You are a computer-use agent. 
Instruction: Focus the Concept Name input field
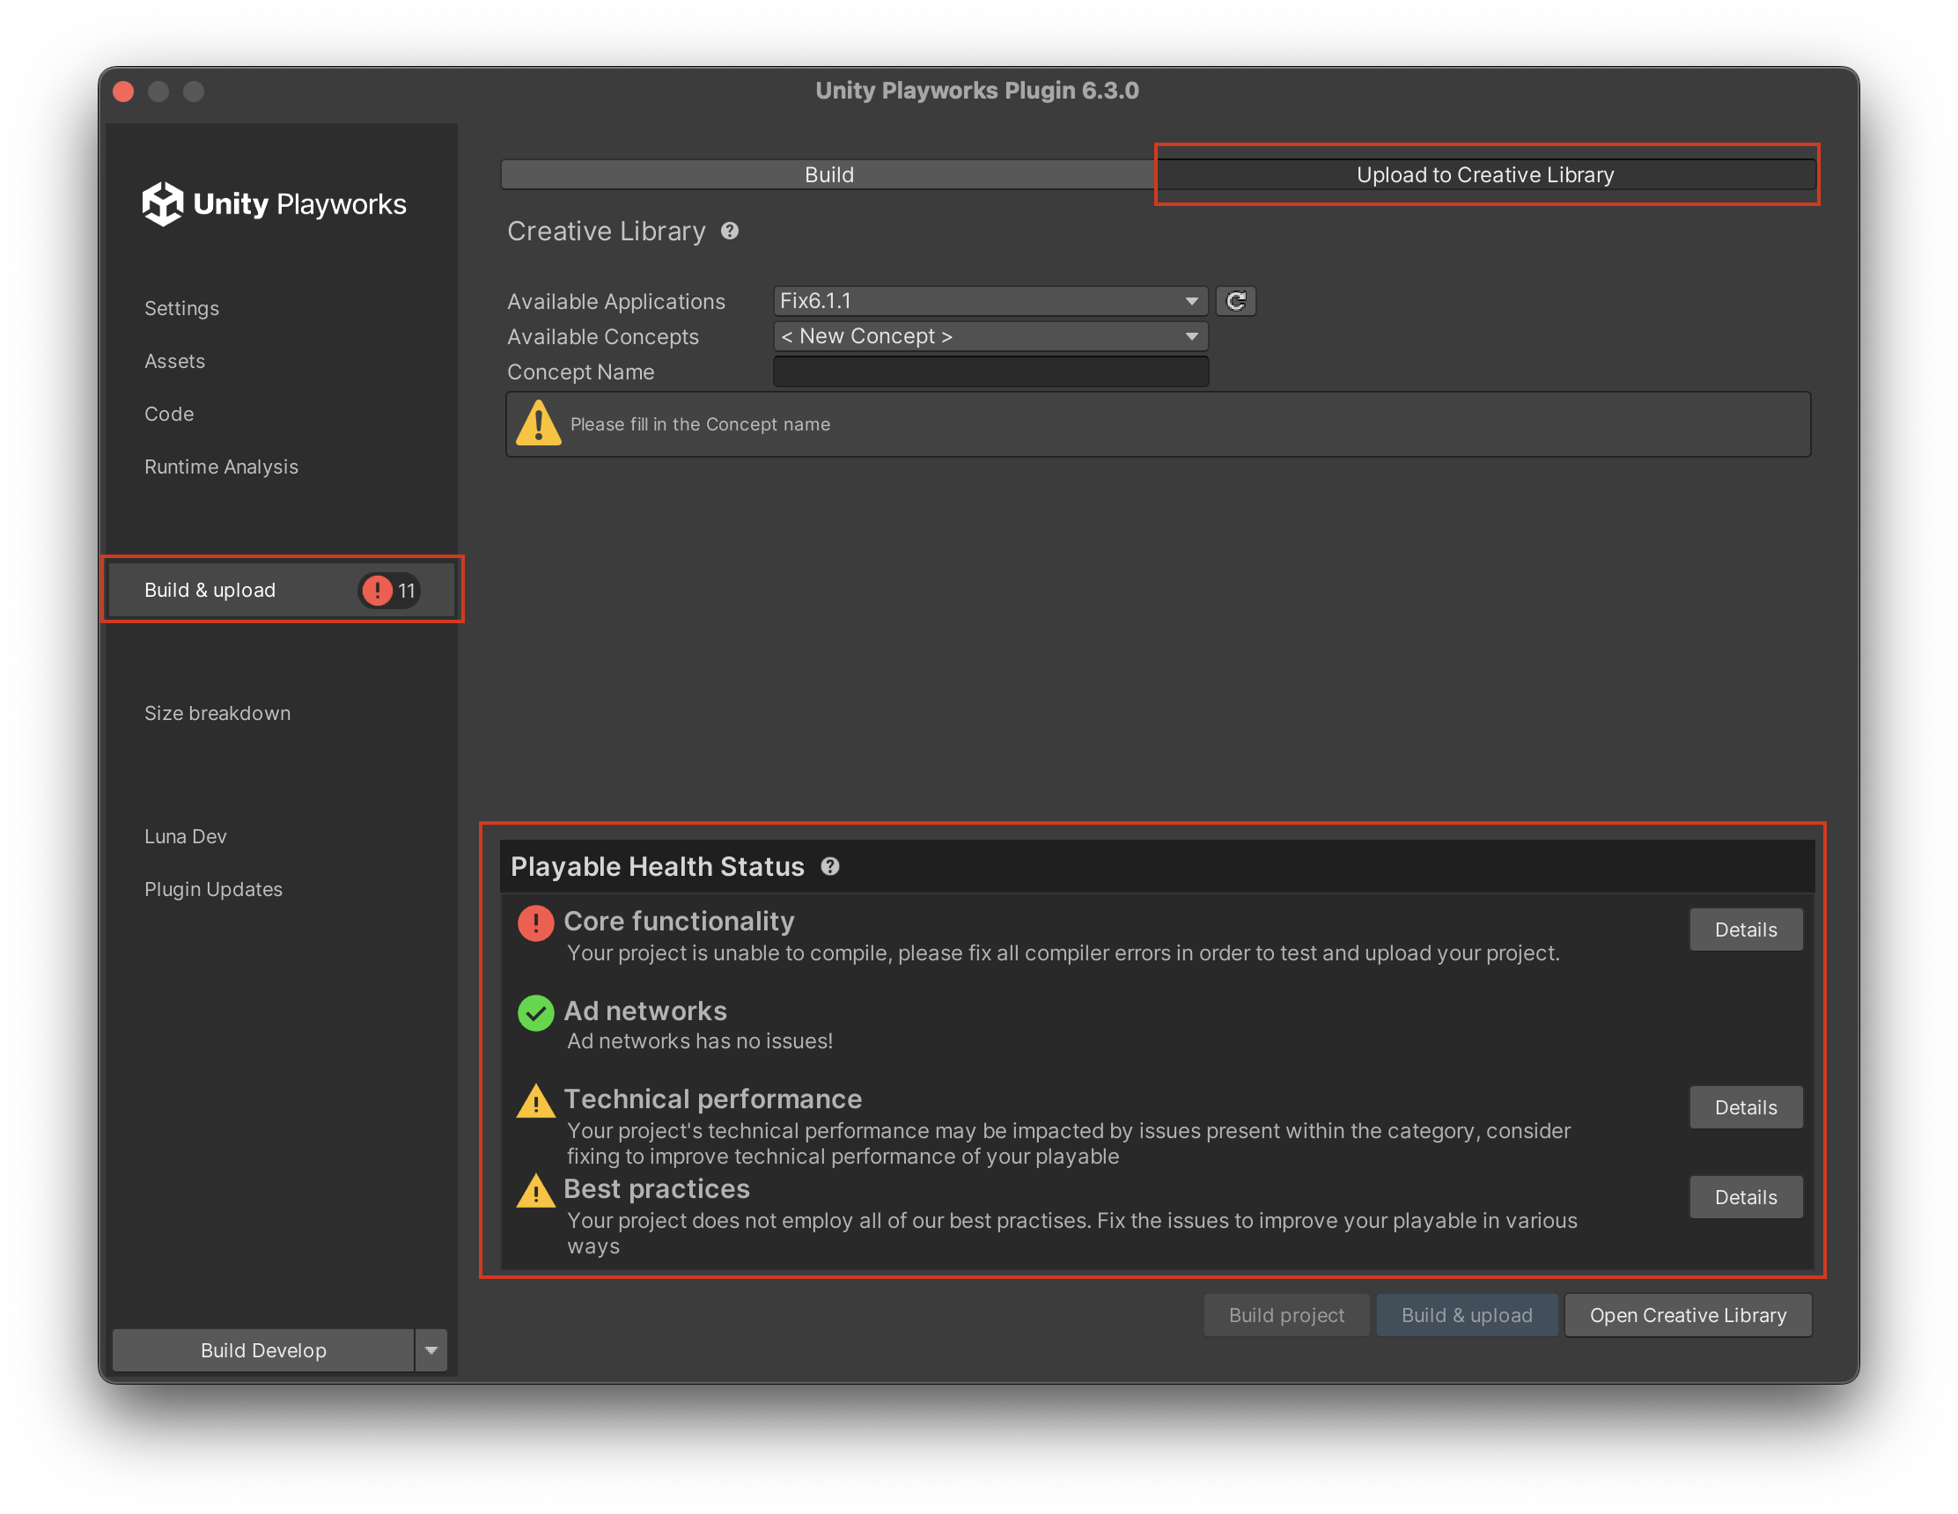click(990, 371)
